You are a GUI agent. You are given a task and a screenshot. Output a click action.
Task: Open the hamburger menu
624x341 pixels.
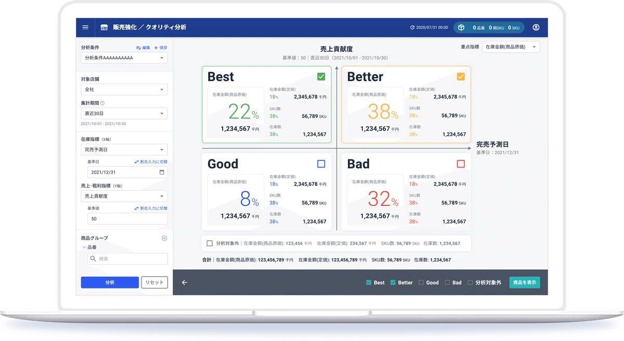(85, 28)
